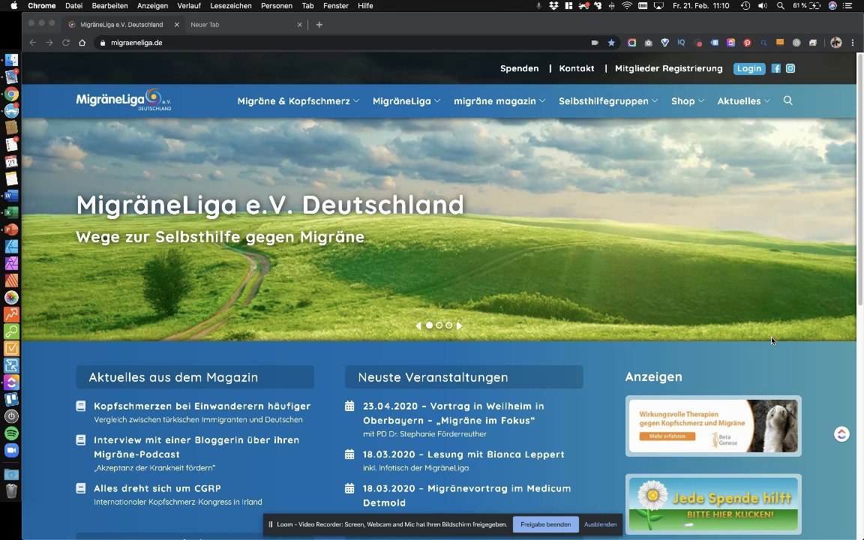Open the Bearbeiten menu
Viewport: 864px width, 540px height.
109,5
